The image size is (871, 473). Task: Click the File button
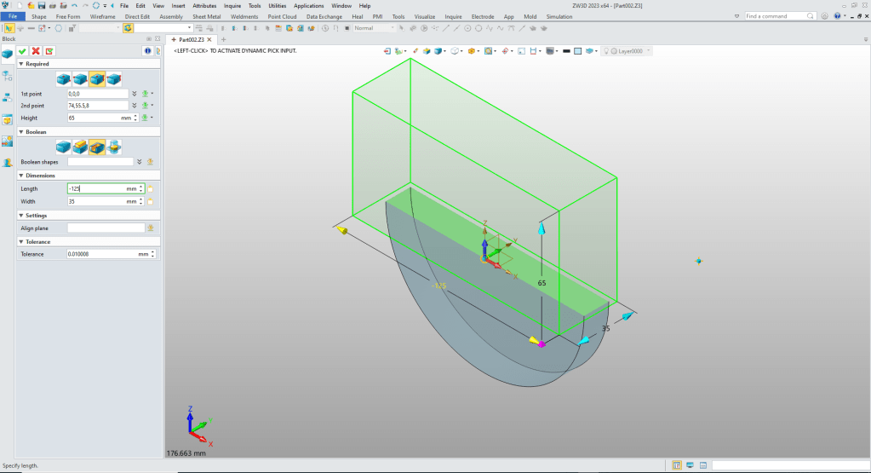pyautogui.click(x=13, y=16)
